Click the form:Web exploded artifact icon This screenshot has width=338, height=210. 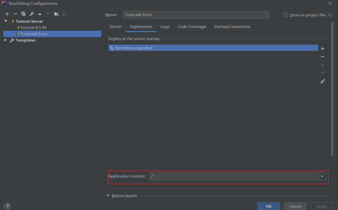(x=112, y=48)
